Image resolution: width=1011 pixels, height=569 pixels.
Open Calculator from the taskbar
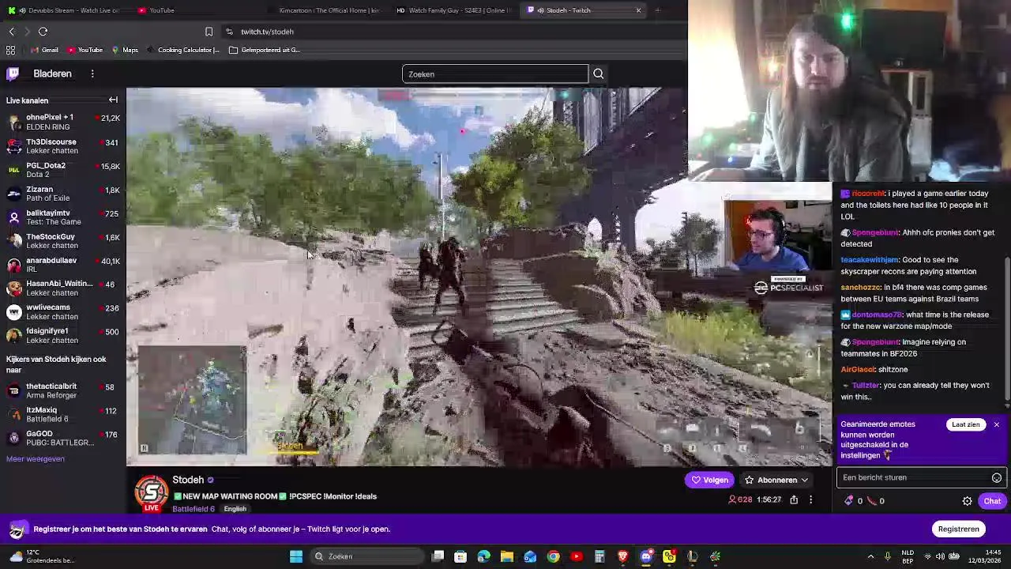pyautogui.click(x=599, y=556)
